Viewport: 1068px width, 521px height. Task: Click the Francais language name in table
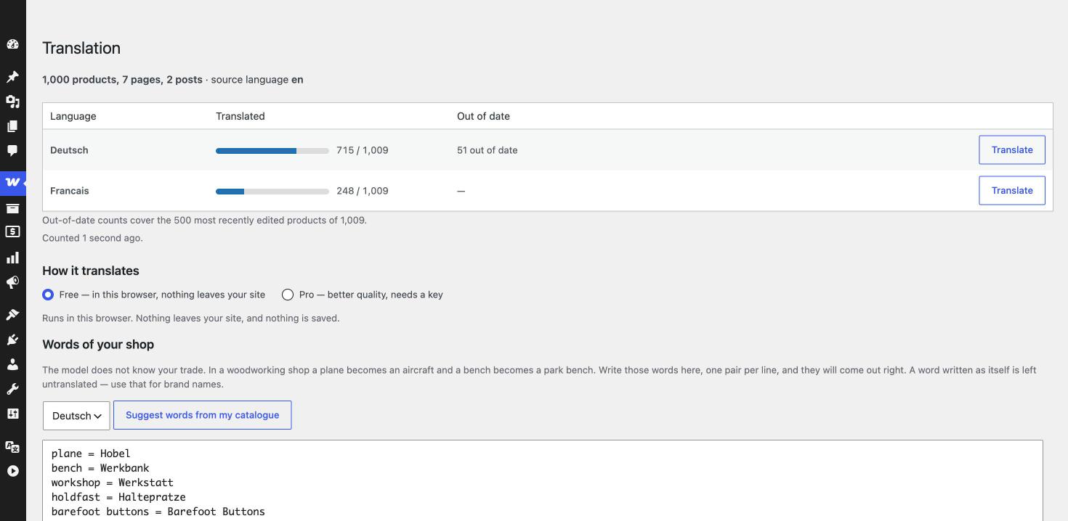70,191
